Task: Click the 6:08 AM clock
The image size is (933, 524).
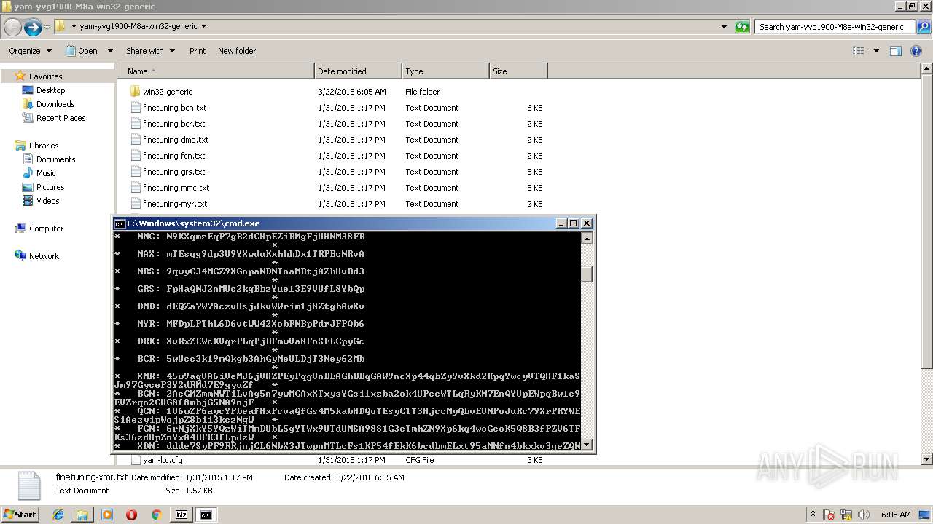Action: pos(895,515)
